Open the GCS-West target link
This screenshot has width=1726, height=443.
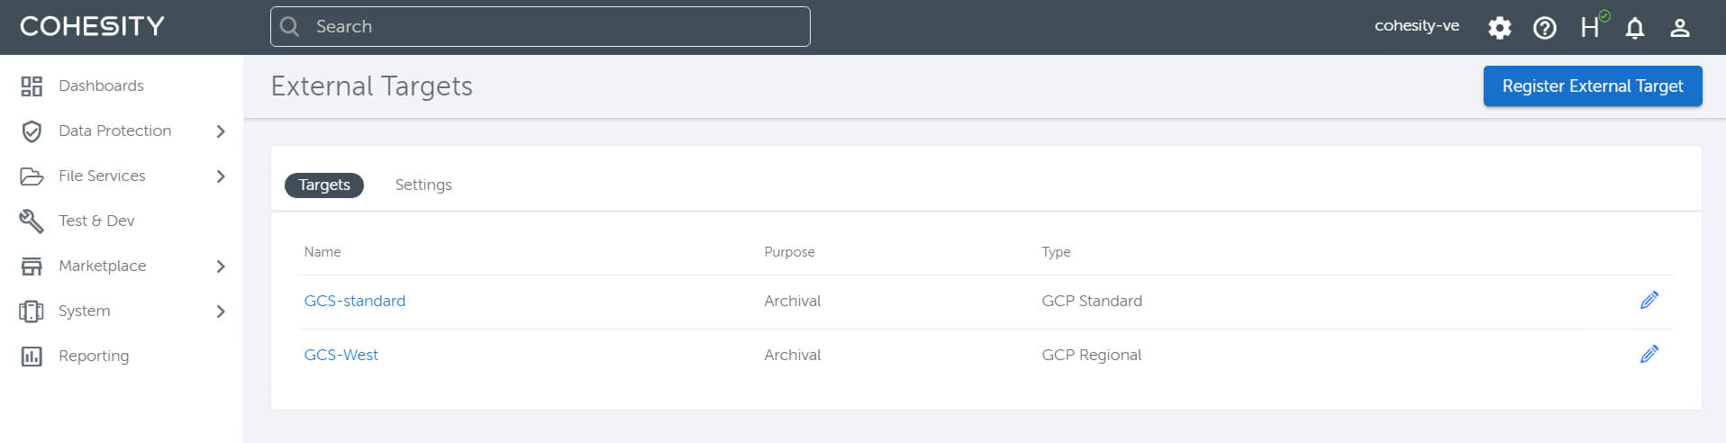(x=341, y=355)
